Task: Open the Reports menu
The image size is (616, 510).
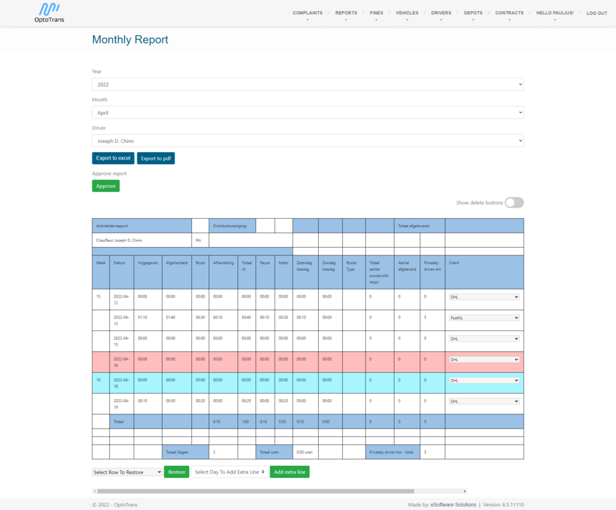Action: (346, 13)
